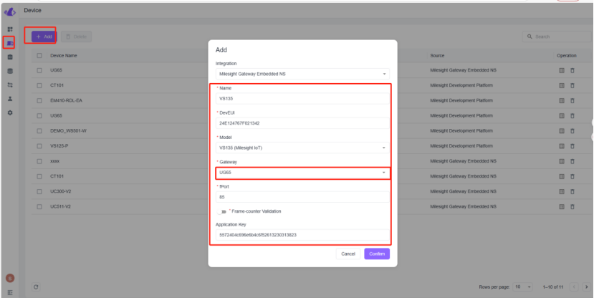Click the Device Name column header
Viewport: 594px width, 298px height.
click(64, 56)
